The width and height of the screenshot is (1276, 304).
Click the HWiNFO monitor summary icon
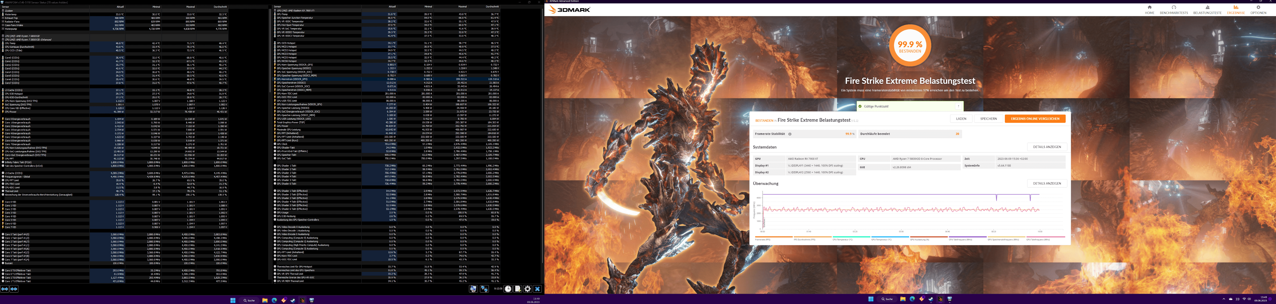(473, 289)
